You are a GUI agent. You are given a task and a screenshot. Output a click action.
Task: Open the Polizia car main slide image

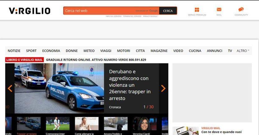[59, 88]
